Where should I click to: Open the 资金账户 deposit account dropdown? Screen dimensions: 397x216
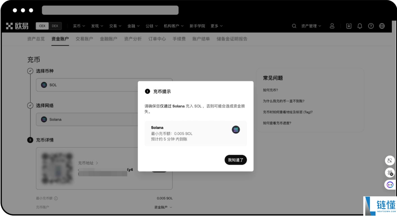163,207
